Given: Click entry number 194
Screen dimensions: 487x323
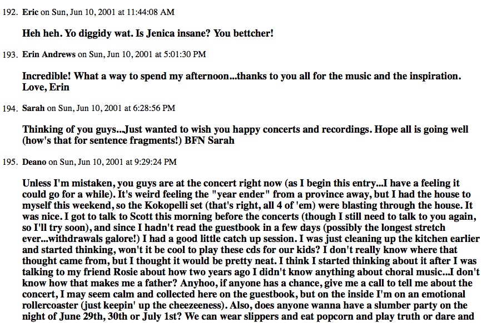Looking at the screenshot, I should (9, 108).
